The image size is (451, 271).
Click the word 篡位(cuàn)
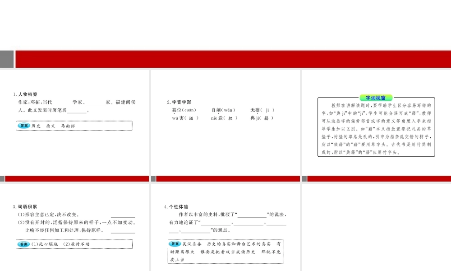coord(184,110)
